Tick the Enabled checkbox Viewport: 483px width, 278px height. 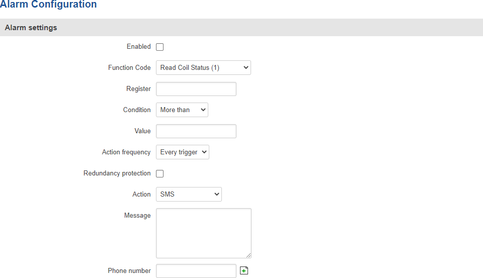pos(159,47)
